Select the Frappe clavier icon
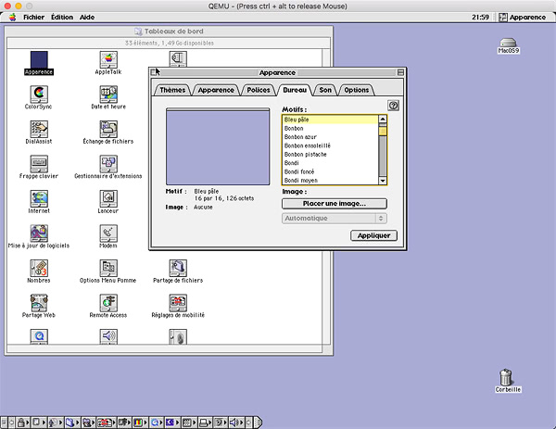This screenshot has height=429, width=556. [x=39, y=167]
